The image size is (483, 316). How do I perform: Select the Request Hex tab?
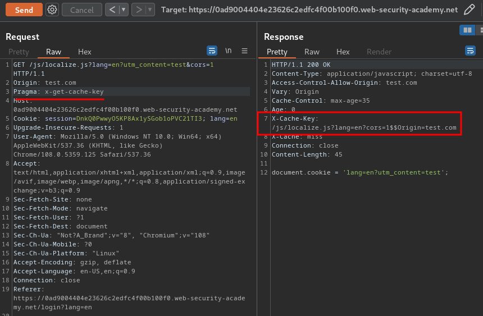[85, 52]
